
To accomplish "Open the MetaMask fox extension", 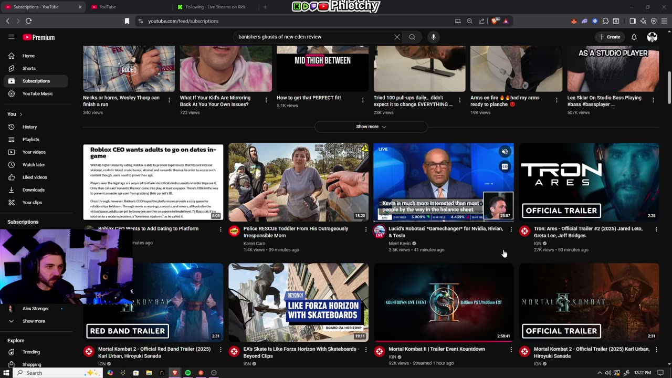I will pos(574,21).
